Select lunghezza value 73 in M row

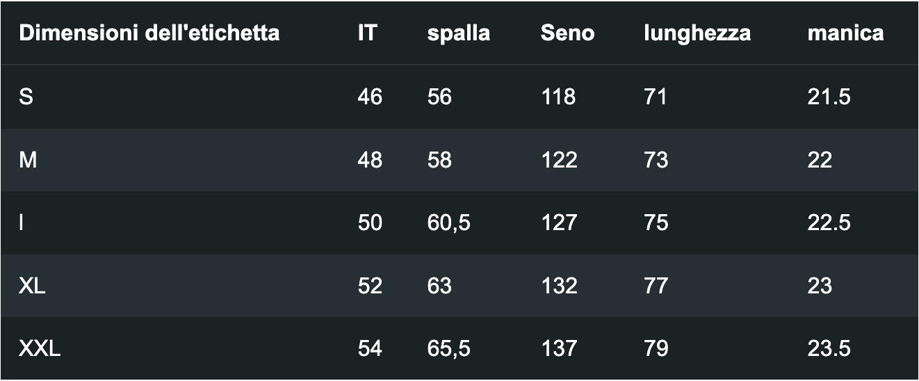pyautogui.click(x=656, y=160)
